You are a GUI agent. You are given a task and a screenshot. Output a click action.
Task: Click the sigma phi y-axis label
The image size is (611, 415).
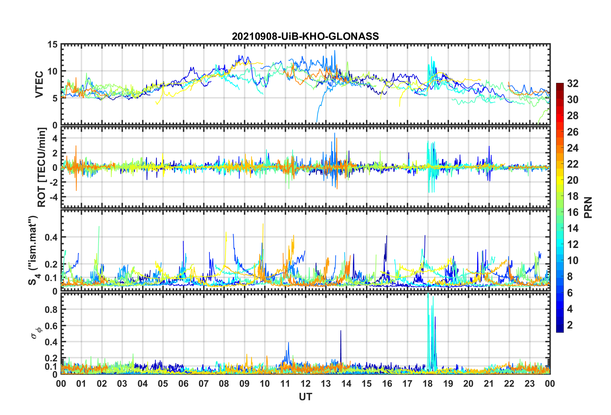click(x=36, y=333)
